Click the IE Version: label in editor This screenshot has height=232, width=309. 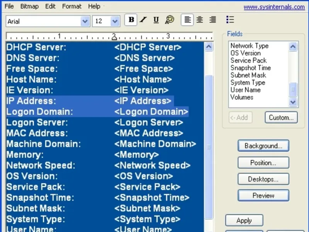30,90
